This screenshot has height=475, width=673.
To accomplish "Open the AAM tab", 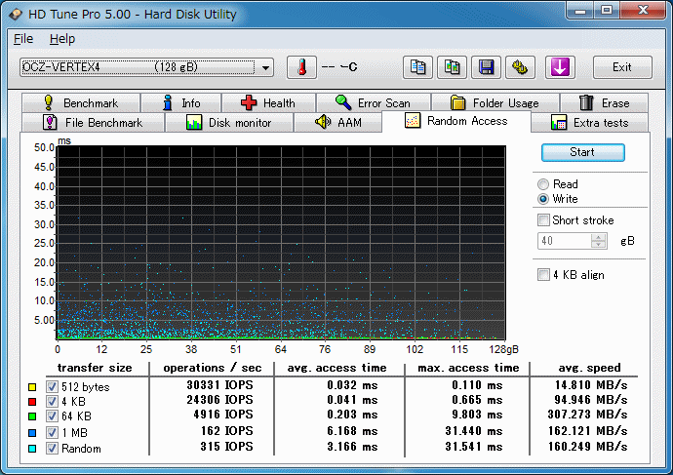I will (337, 123).
